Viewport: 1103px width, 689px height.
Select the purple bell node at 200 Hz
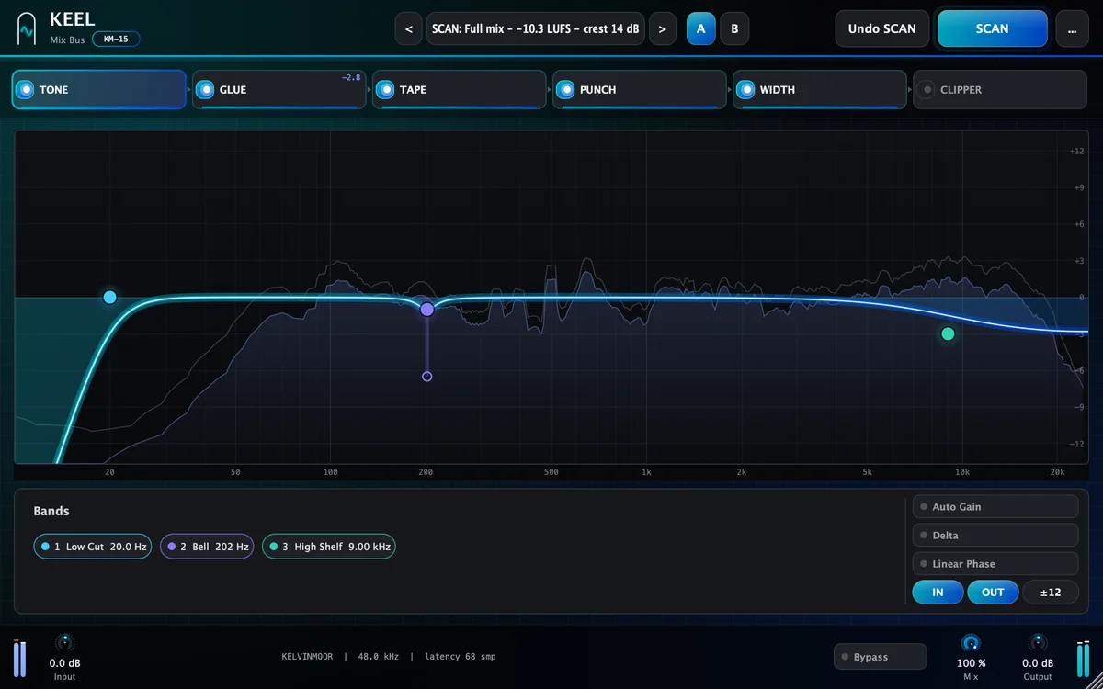click(426, 310)
